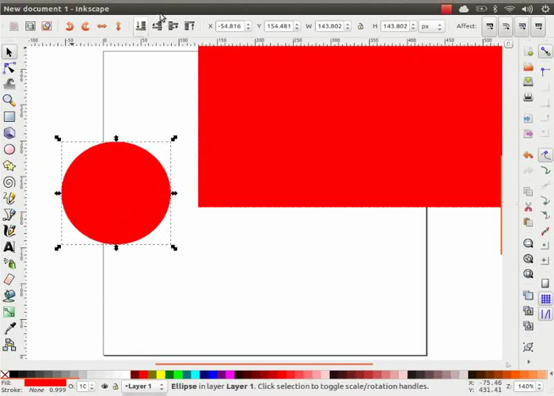Choose the Node edit tool
This screenshot has height=396, width=554.
click(9, 68)
